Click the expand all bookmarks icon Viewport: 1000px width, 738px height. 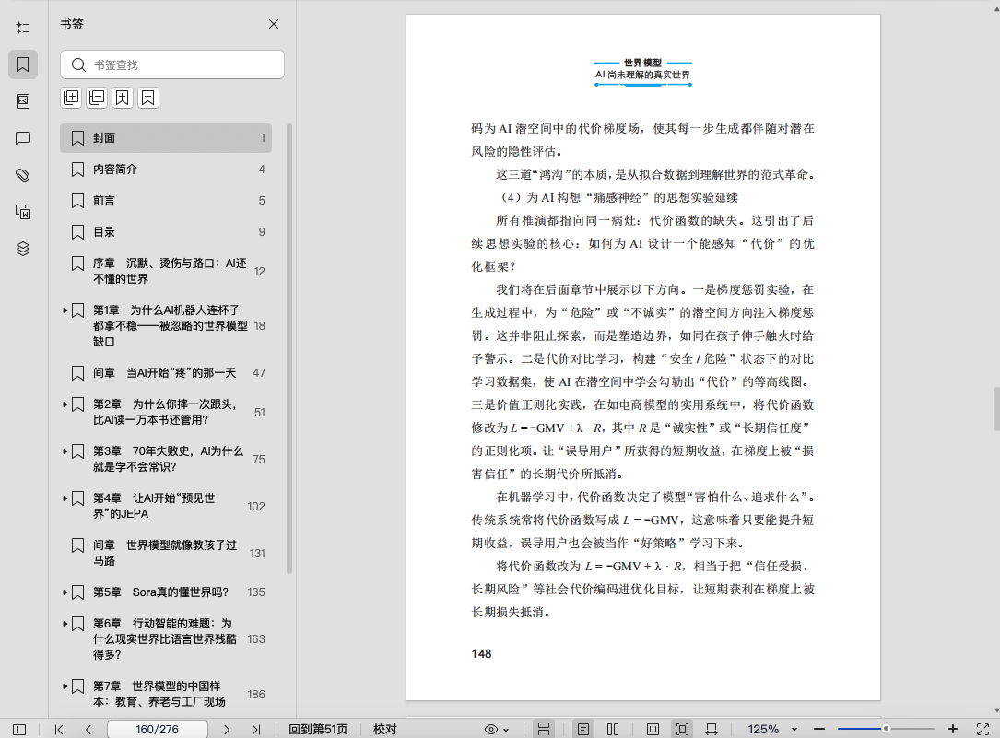click(x=71, y=98)
